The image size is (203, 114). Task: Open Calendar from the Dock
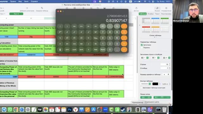tap(52, 110)
